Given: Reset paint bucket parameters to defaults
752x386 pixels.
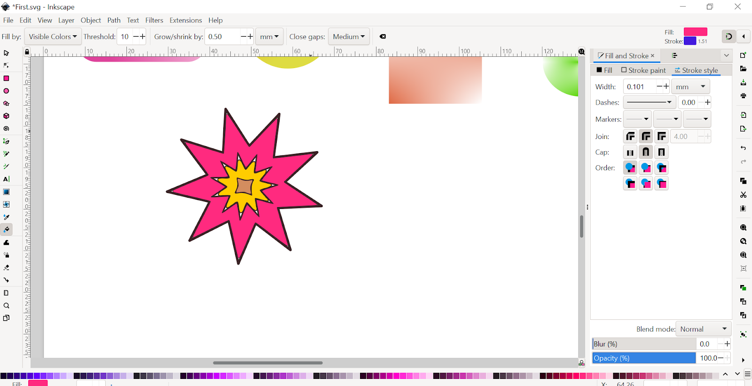Looking at the screenshot, I should [383, 37].
